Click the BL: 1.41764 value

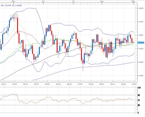pos(6,6)
